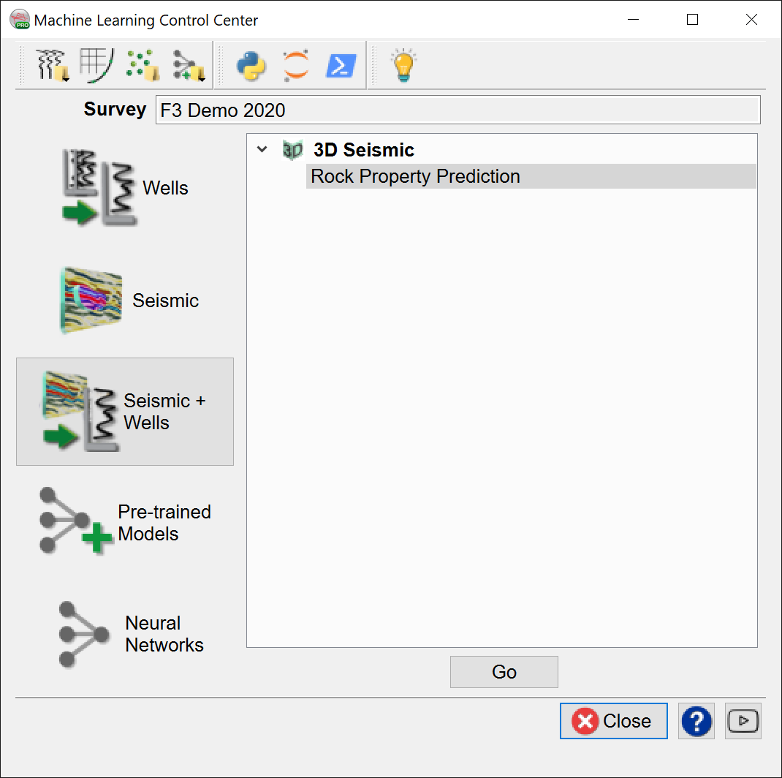
Task: Open the PowerShell terminal icon
Action: pyautogui.click(x=341, y=66)
